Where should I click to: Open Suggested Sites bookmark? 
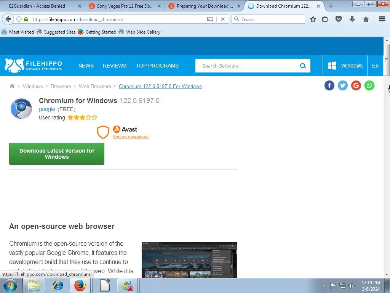[56, 32]
